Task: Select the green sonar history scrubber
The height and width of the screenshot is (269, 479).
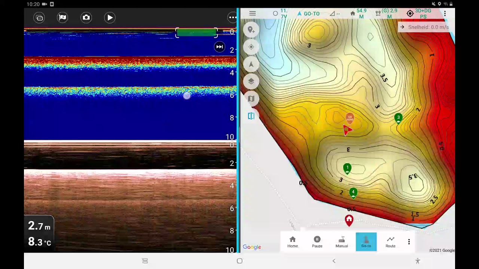Action: (x=196, y=33)
